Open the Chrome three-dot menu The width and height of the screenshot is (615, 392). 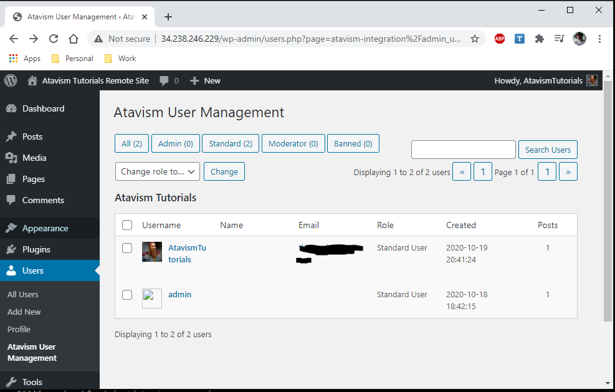coord(599,39)
